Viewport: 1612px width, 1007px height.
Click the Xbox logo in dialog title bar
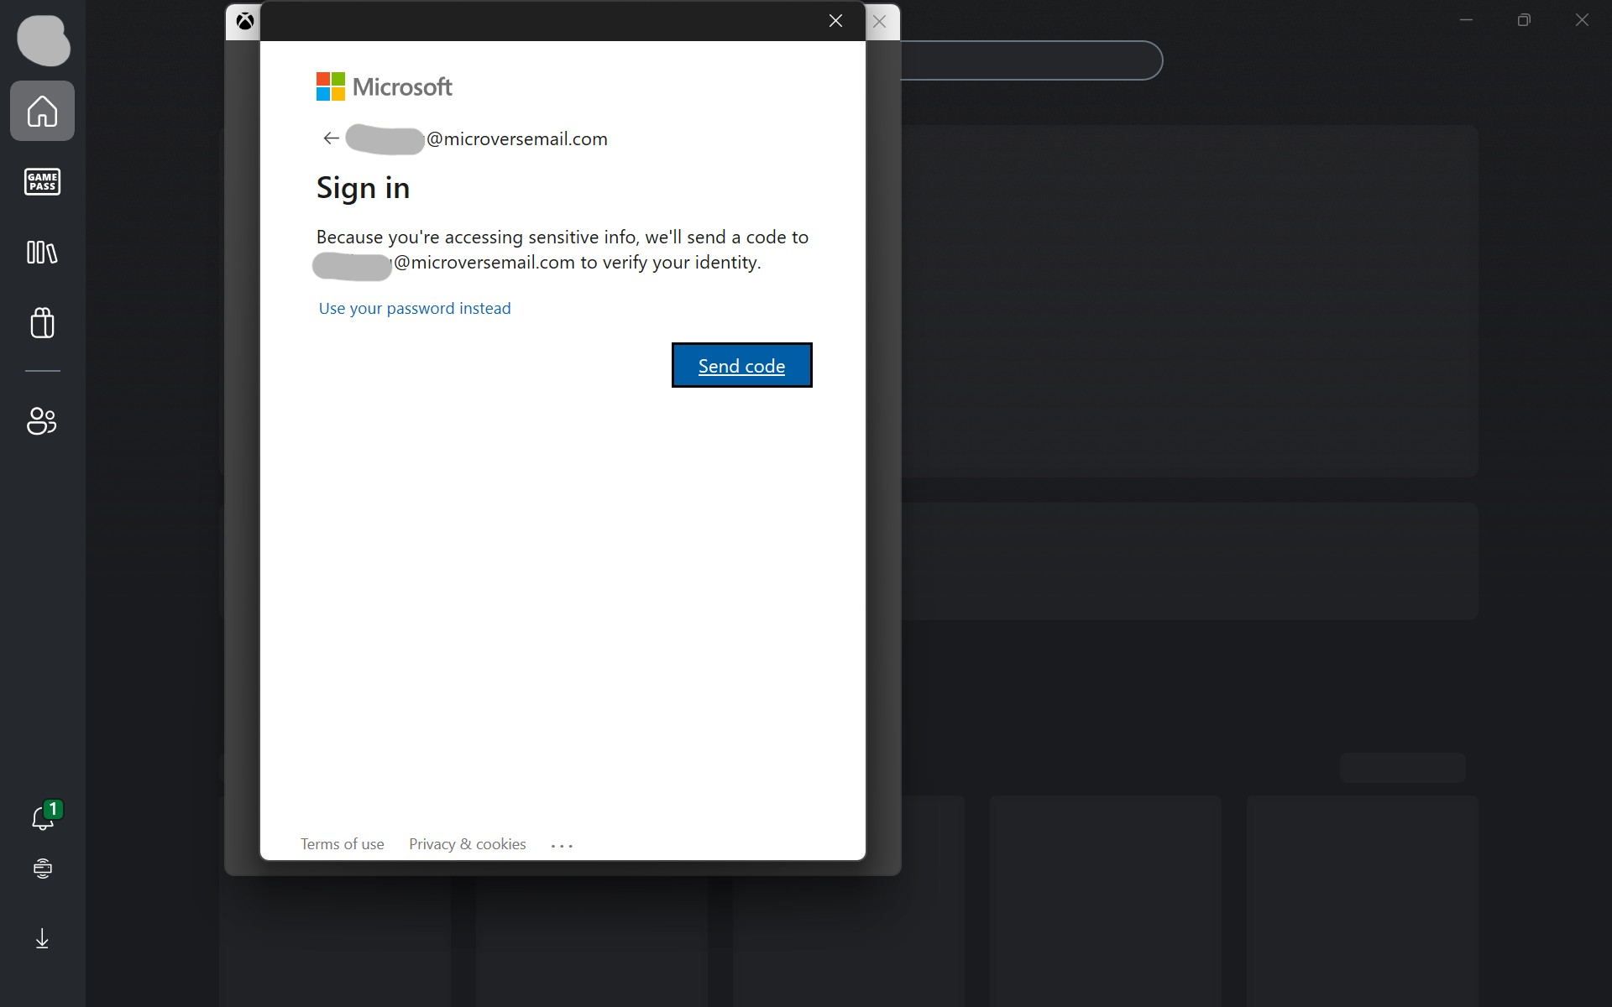coord(245,22)
